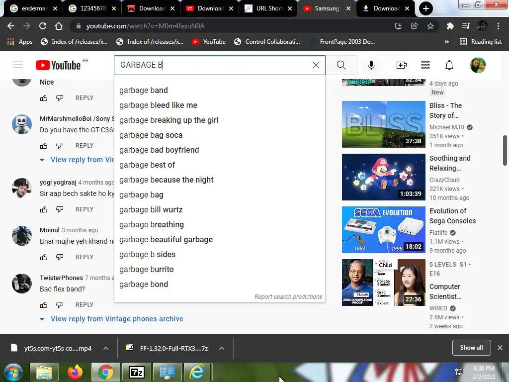The image size is (509, 382).
Task: Open the Mario Soothing and Relaxing thumbnail
Action: [x=383, y=177]
